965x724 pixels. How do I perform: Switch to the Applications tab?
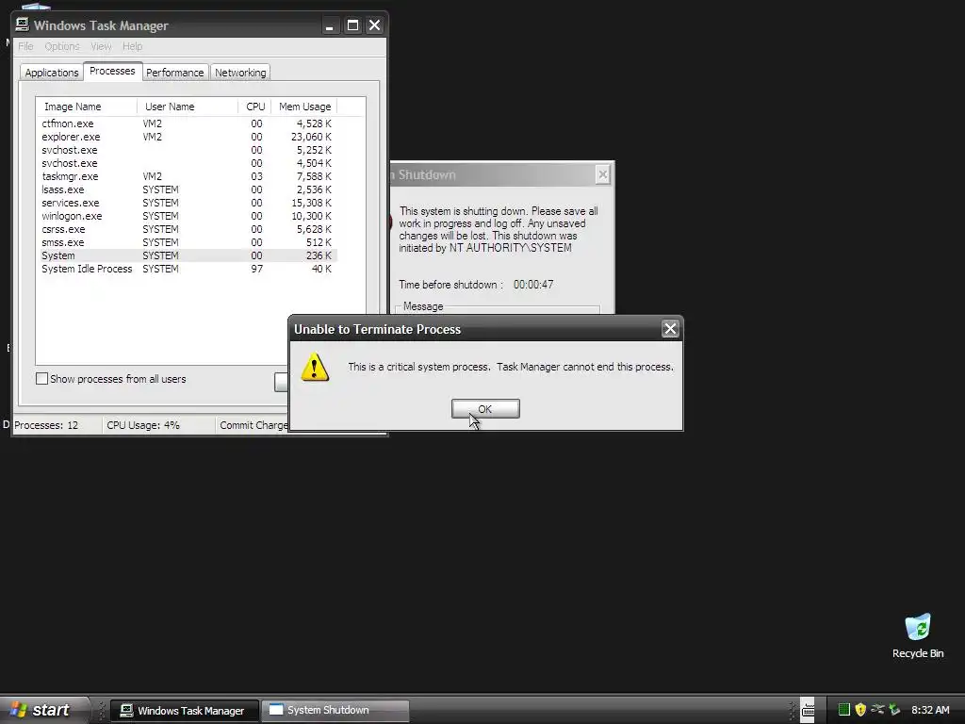coord(52,73)
